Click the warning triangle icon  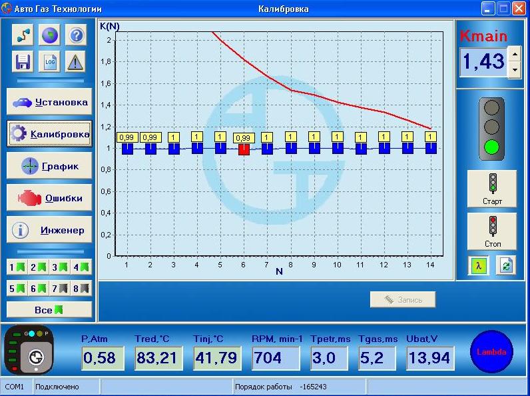[x=77, y=61]
